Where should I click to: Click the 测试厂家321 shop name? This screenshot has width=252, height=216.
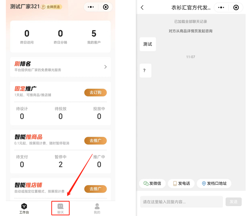coord(25,7)
